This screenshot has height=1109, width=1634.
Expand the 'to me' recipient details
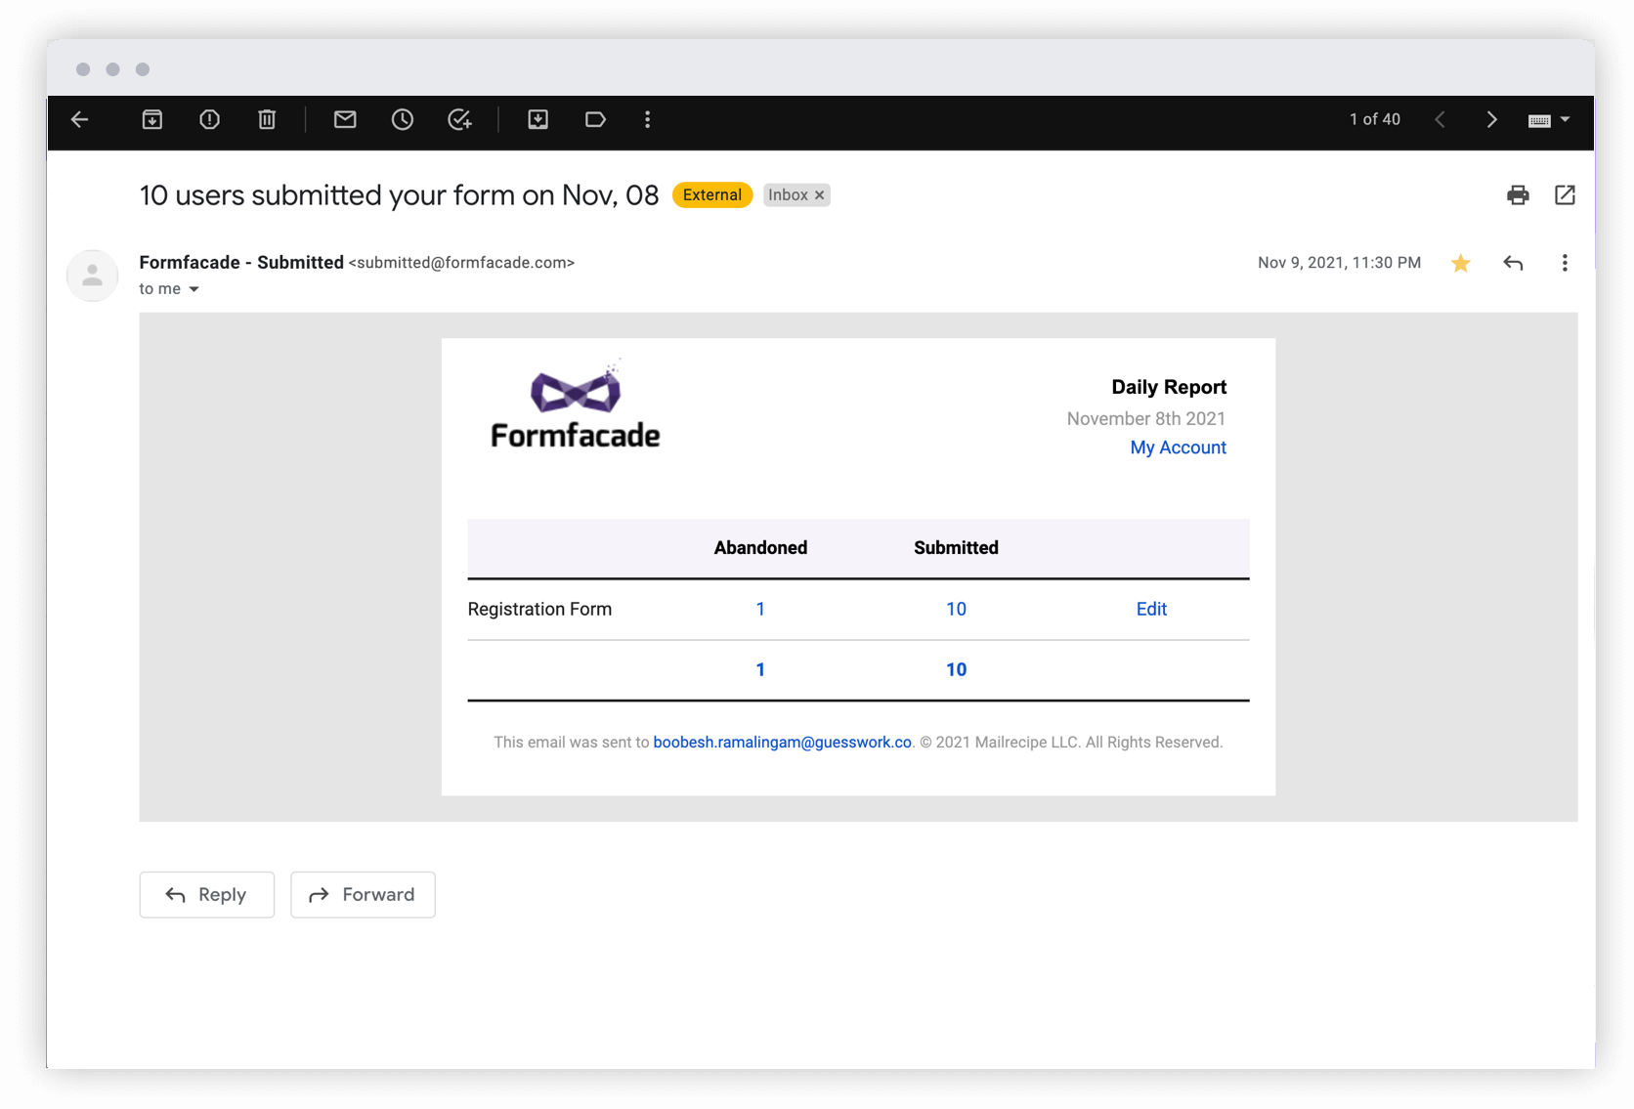(x=193, y=288)
